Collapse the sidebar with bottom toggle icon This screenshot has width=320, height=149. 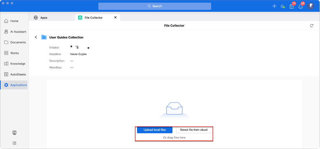tap(14, 143)
